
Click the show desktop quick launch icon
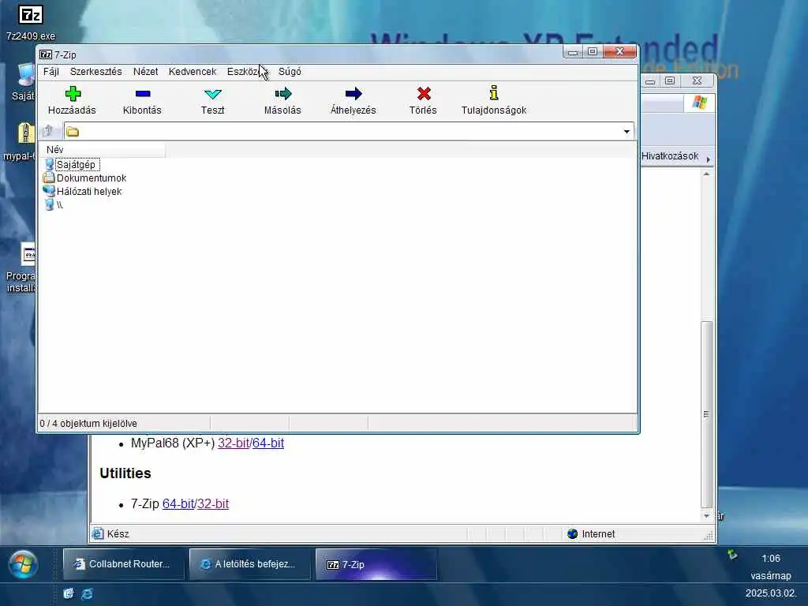(69, 593)
